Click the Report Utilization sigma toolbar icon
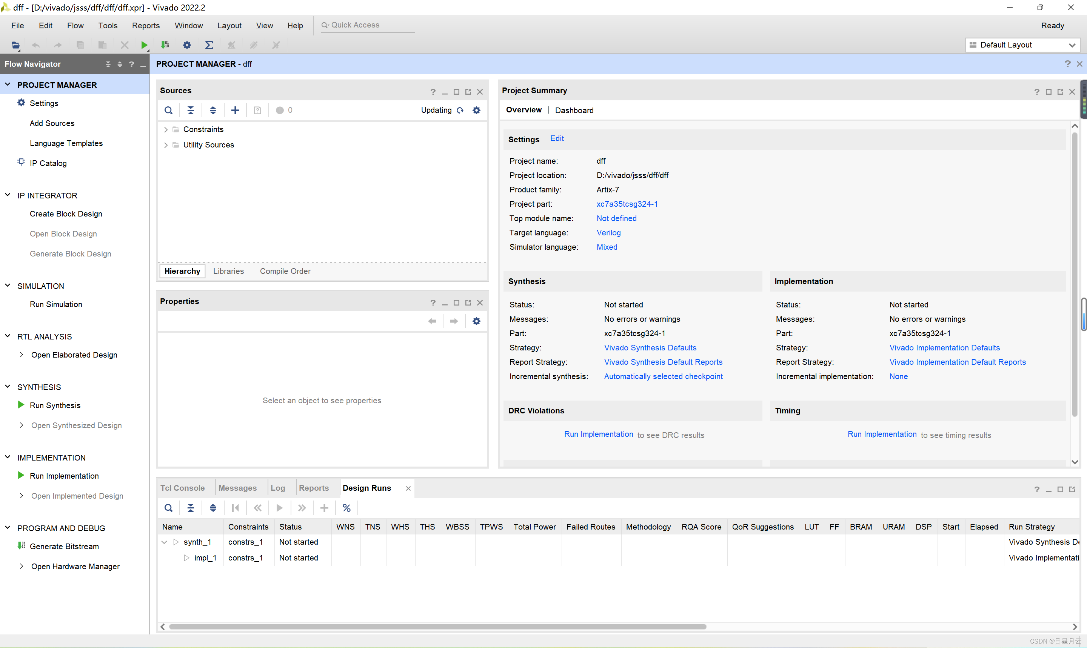 coord(209,45)
